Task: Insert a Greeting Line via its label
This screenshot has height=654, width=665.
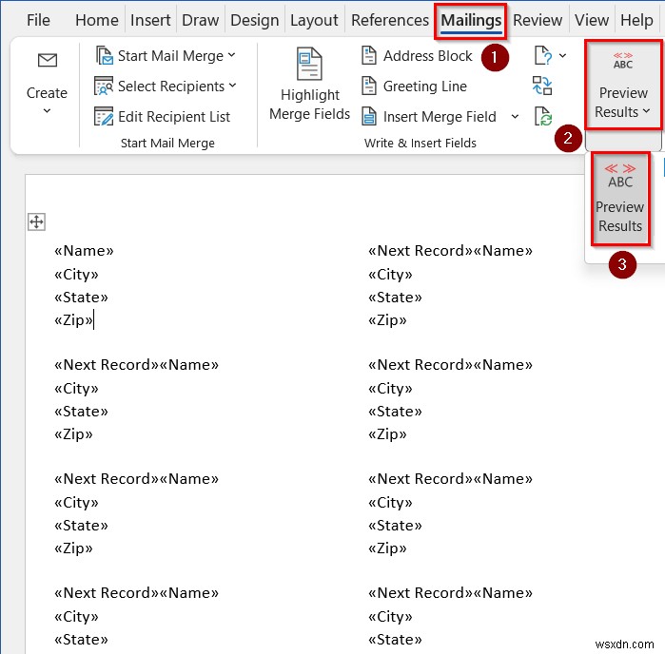Action: 425,87
